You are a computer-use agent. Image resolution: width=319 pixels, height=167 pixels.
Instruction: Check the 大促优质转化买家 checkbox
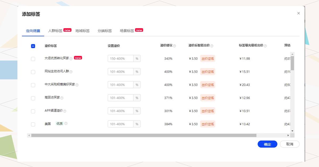33,59
